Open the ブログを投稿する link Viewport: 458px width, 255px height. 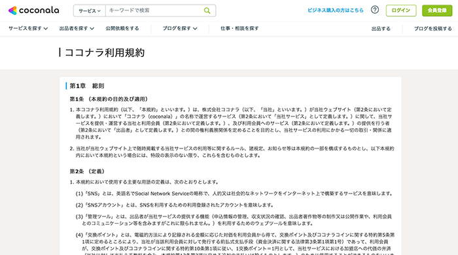[x=433, y=29]
